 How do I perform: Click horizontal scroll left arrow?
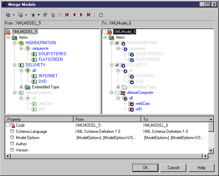point(8,156)
